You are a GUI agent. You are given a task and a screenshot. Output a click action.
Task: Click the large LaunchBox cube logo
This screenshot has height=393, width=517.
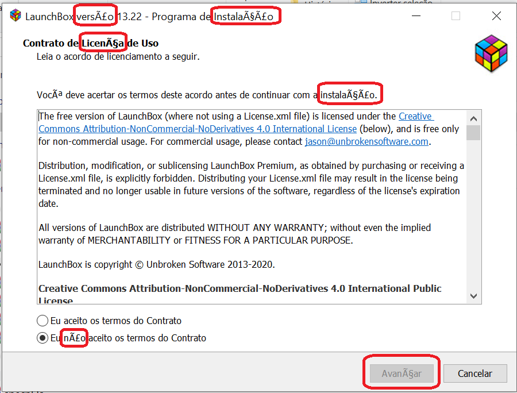[491, 53]
